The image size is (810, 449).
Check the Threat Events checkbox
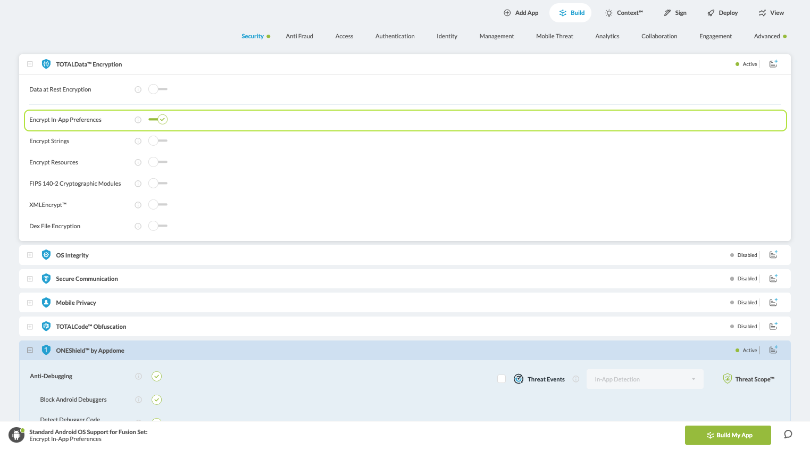click(502, 379)
